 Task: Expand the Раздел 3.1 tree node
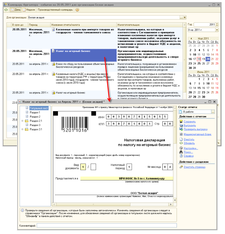tap(22, 129)
